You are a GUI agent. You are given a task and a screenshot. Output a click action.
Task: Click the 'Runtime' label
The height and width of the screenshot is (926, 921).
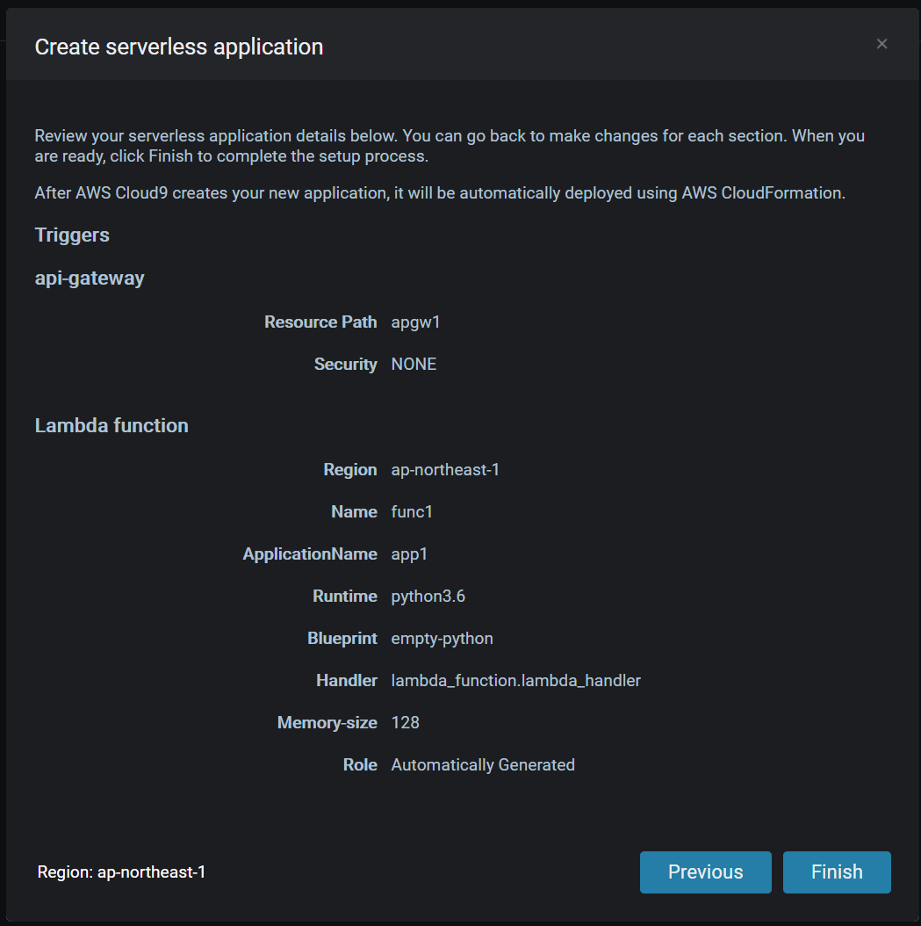point(344,596)
